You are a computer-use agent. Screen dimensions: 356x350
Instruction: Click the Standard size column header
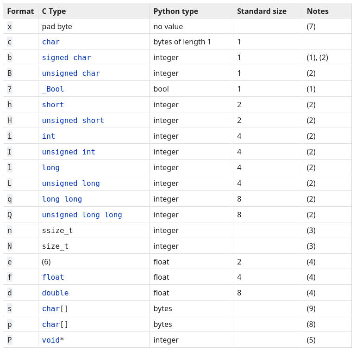pyautogui.click(x=262, y=11)
